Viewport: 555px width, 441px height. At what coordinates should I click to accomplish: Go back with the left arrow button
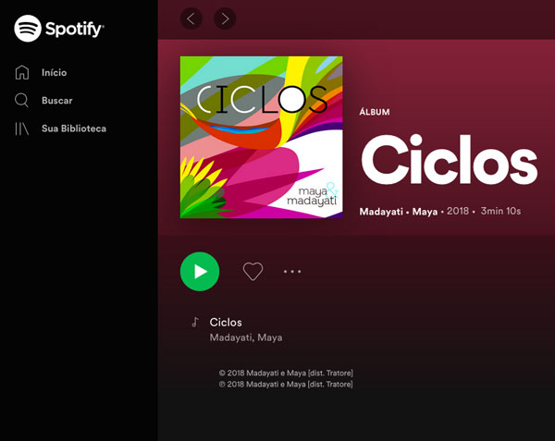pos(191,18)
